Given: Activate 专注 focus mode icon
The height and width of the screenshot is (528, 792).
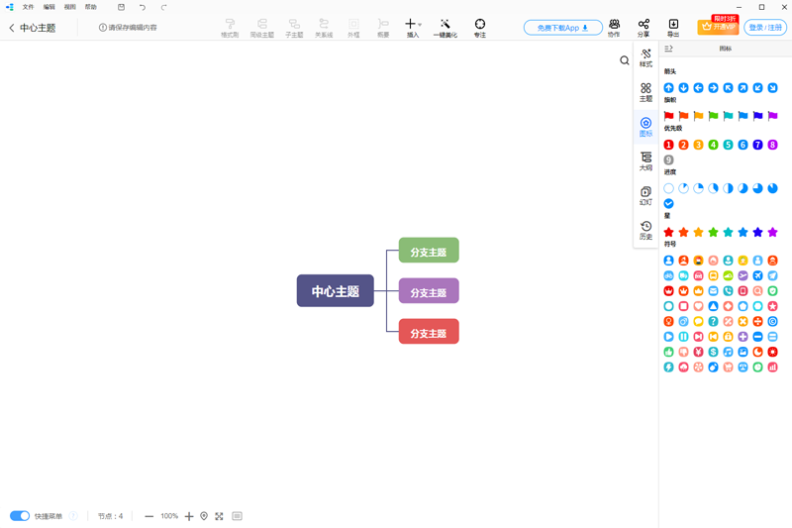Looking at the screenshot, I should point(480,28).
